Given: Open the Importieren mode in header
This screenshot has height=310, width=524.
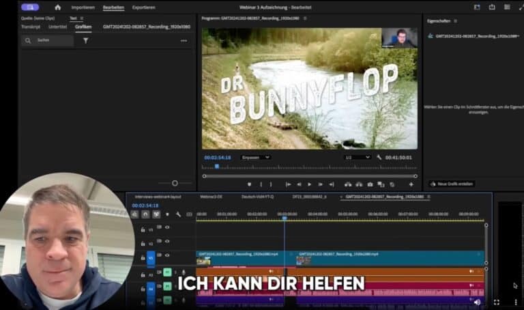Looking at the screenshot, I should (83, 7).
